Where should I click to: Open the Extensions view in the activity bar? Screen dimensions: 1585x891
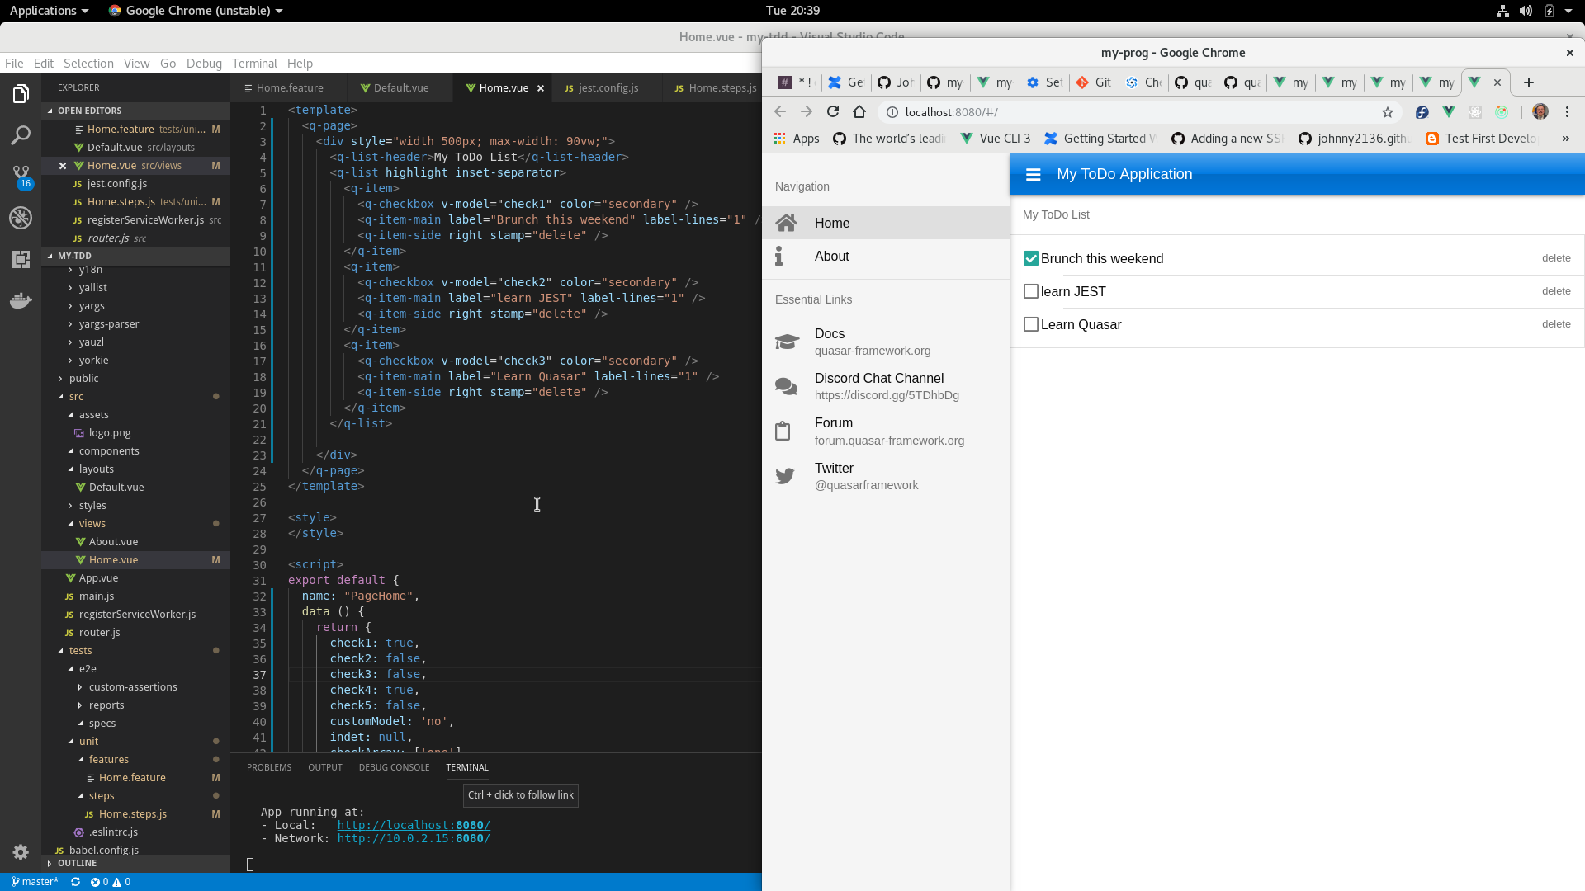pos(21,259)
